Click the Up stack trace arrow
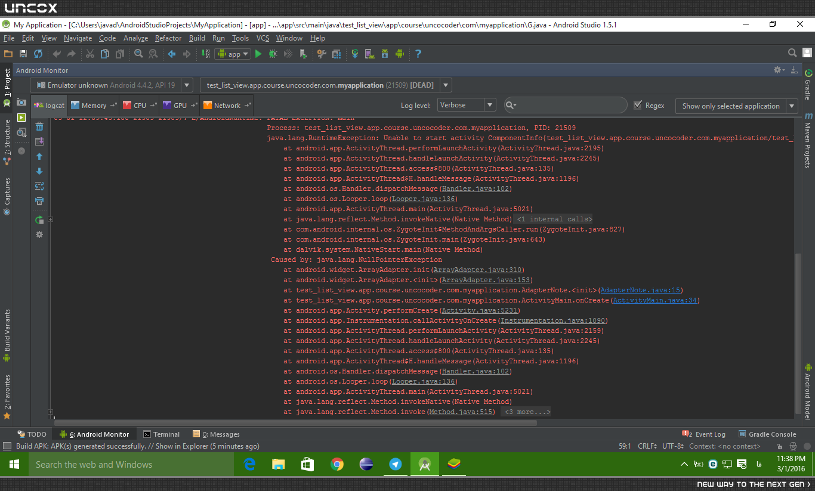Image resolution: width=815 pixels, height=491 pixels. click(39, 156)
